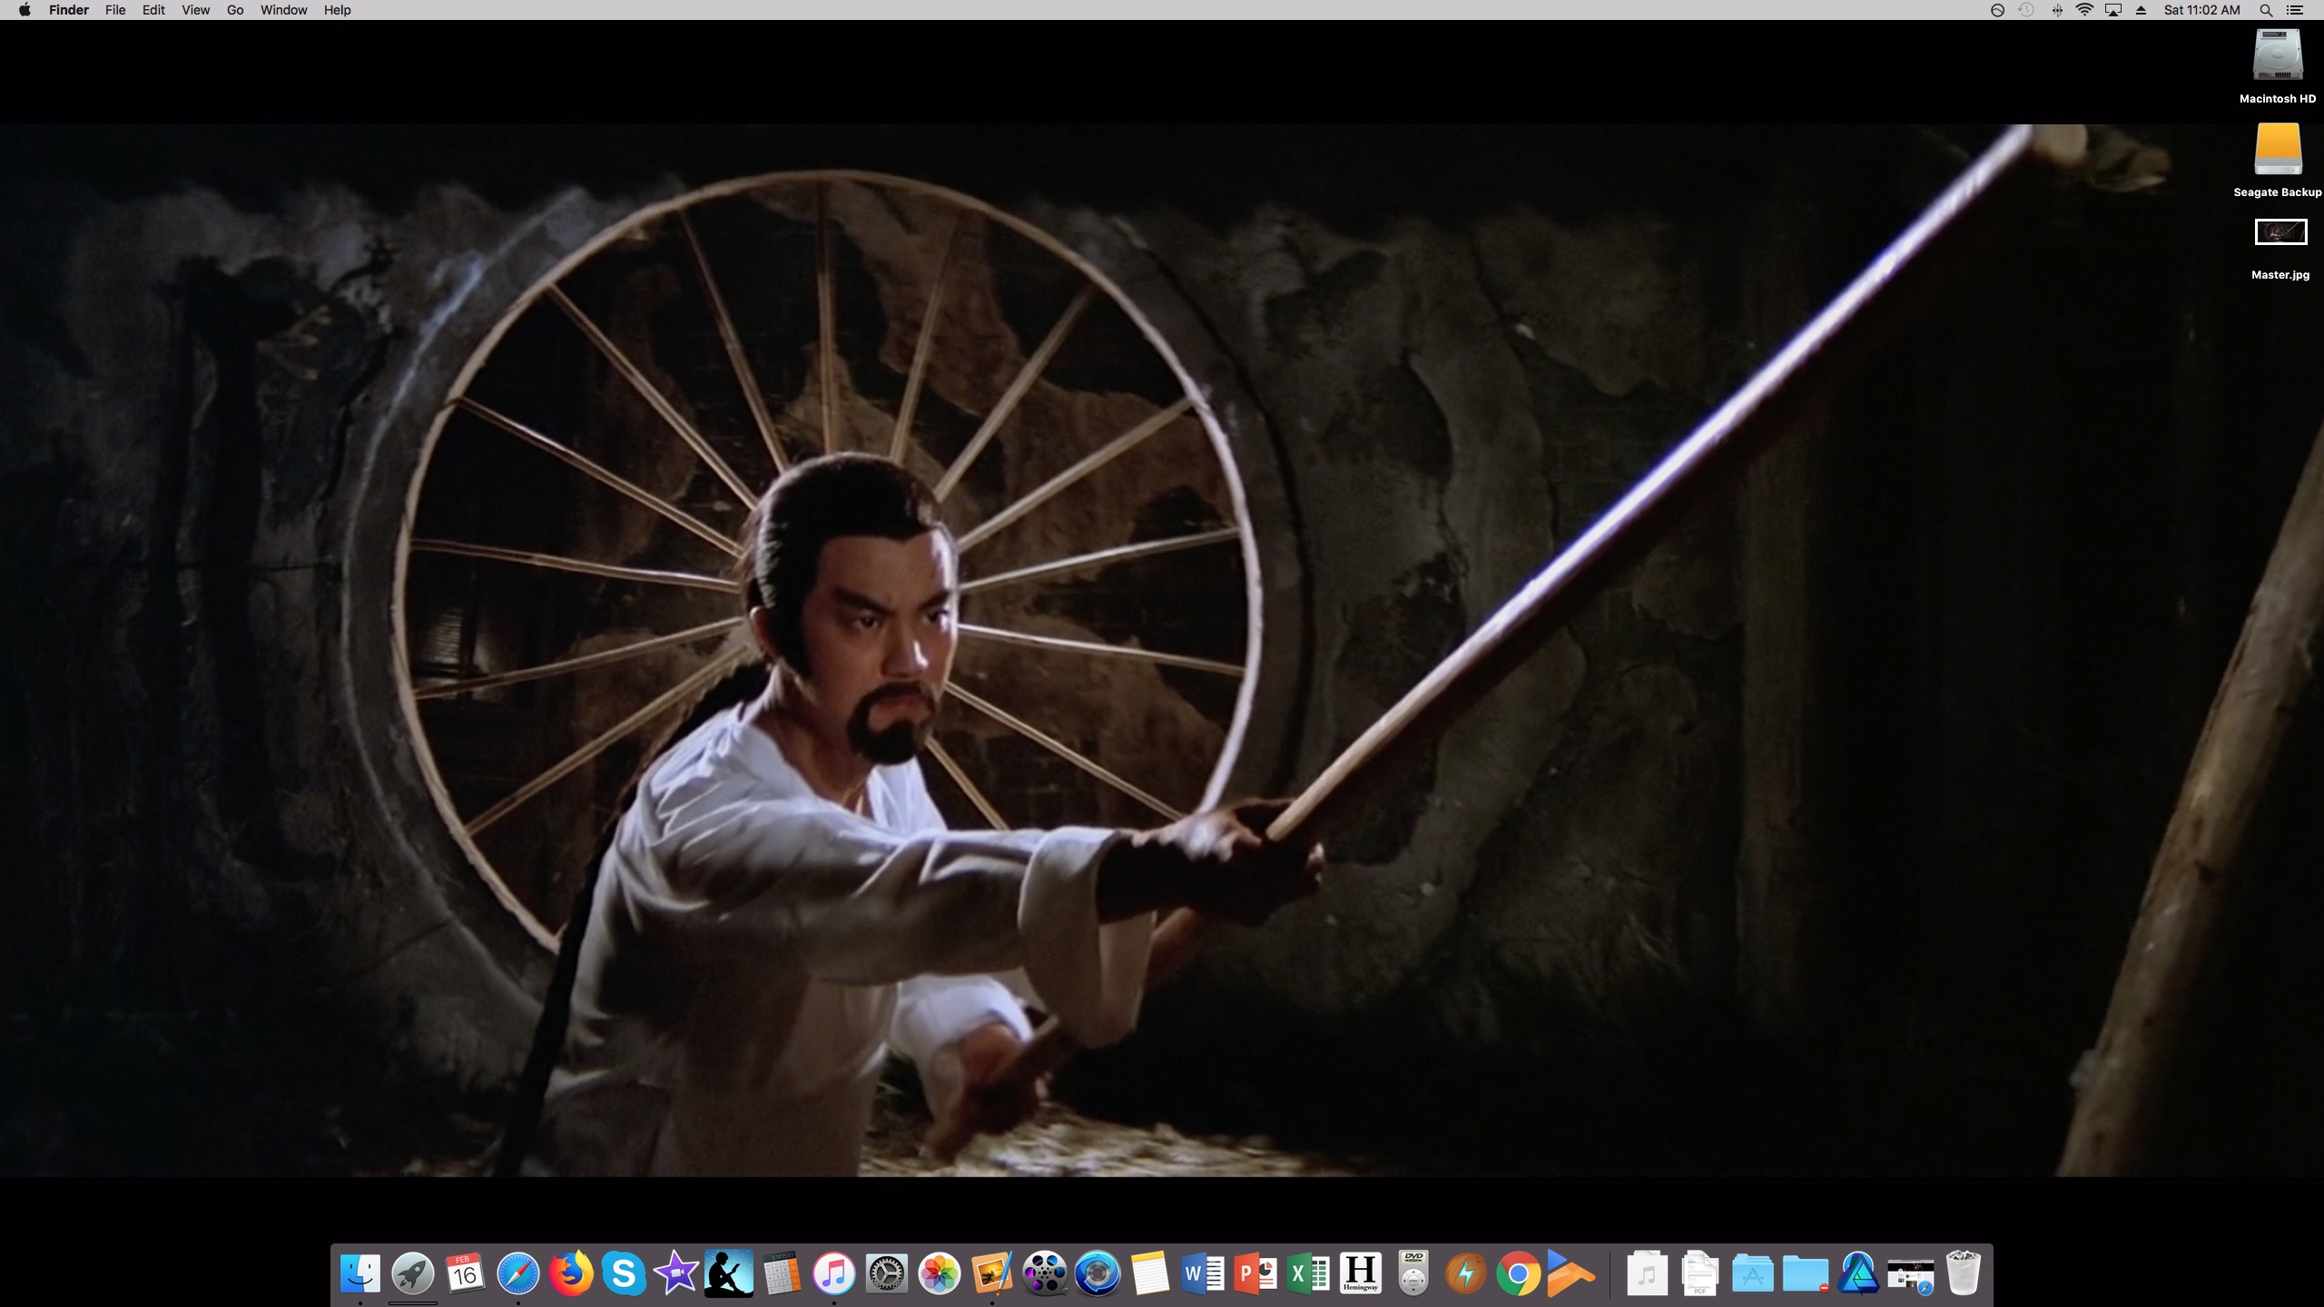
Task: Open the Calendar app showing Feb 16
Action: (x=465, y=1273)
